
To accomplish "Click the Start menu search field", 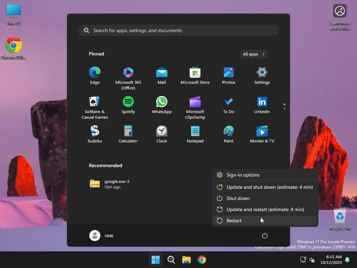I will pyautogui.click(x=178, y=30).
